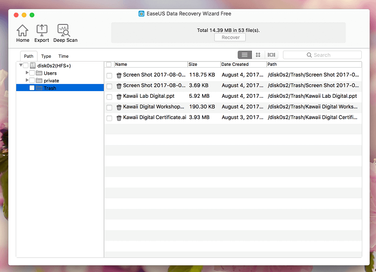
Task: Click trash icon of Kawaii Digital Workshop file
Action: tap(119, 107)
